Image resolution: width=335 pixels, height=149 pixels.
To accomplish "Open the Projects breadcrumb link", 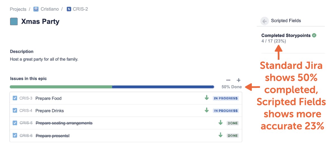I will coord(18,9).
